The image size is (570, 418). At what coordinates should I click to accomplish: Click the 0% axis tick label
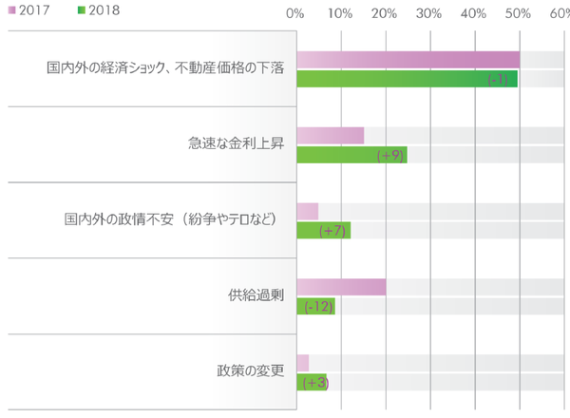[x=294, y=14]
